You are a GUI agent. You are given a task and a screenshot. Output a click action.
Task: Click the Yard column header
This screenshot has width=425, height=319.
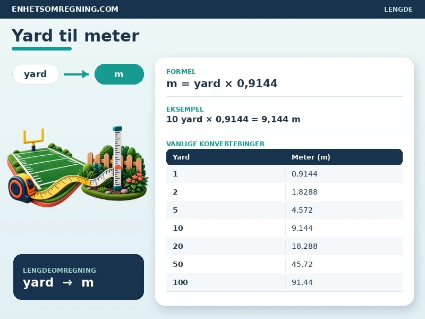click(181, 157)
